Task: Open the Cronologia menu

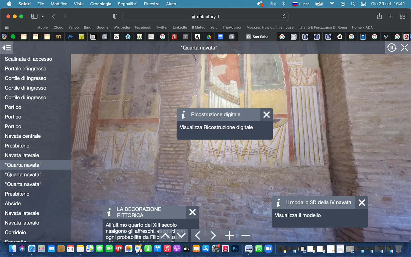Action: [x=101, y=4]
